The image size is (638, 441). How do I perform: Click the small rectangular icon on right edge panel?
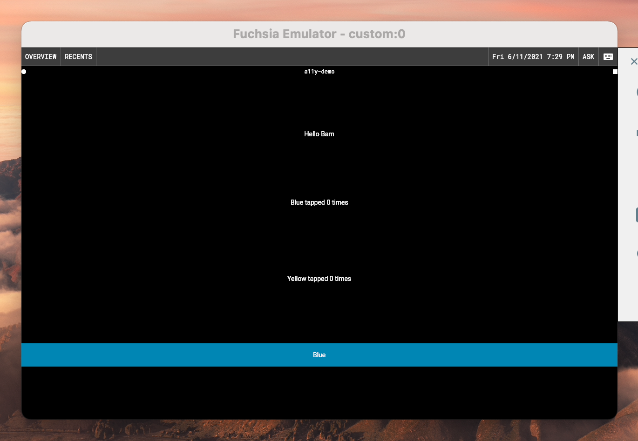click(x=637, y=132)
